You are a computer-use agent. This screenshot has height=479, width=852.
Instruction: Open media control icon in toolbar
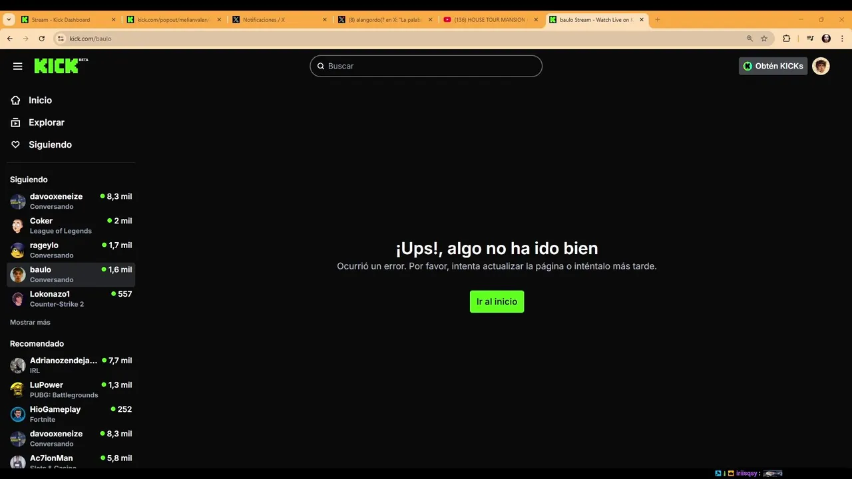coord(810,39)
